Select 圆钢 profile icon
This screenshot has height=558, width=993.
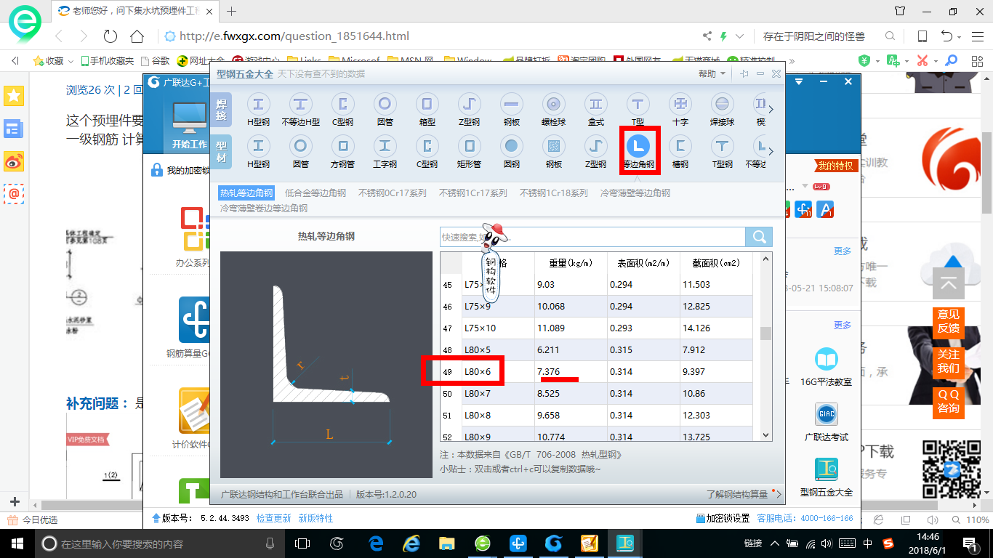(511, 152)
